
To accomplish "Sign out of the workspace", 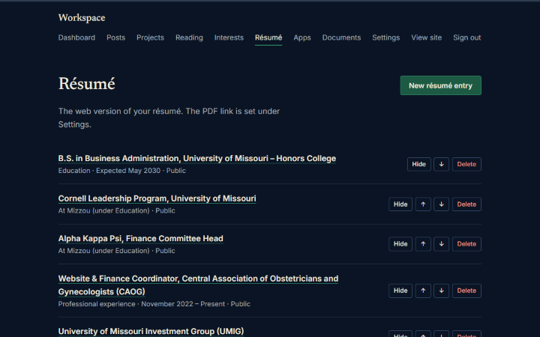I will 467,37.
